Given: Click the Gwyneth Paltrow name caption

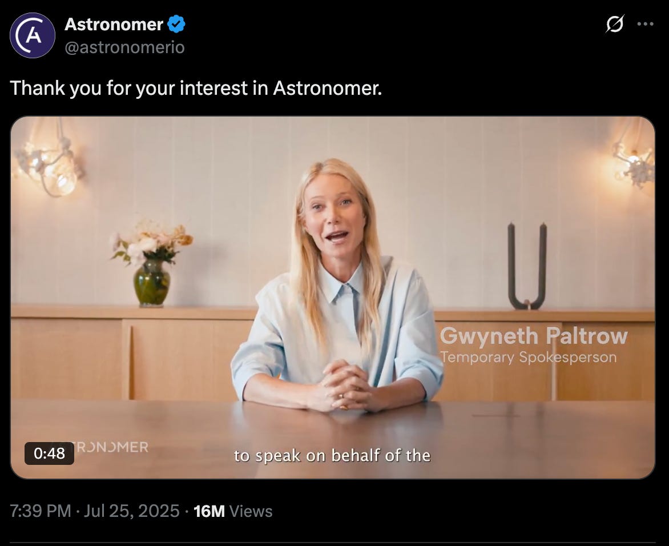Looking at the screenshot, I should 534,336.
